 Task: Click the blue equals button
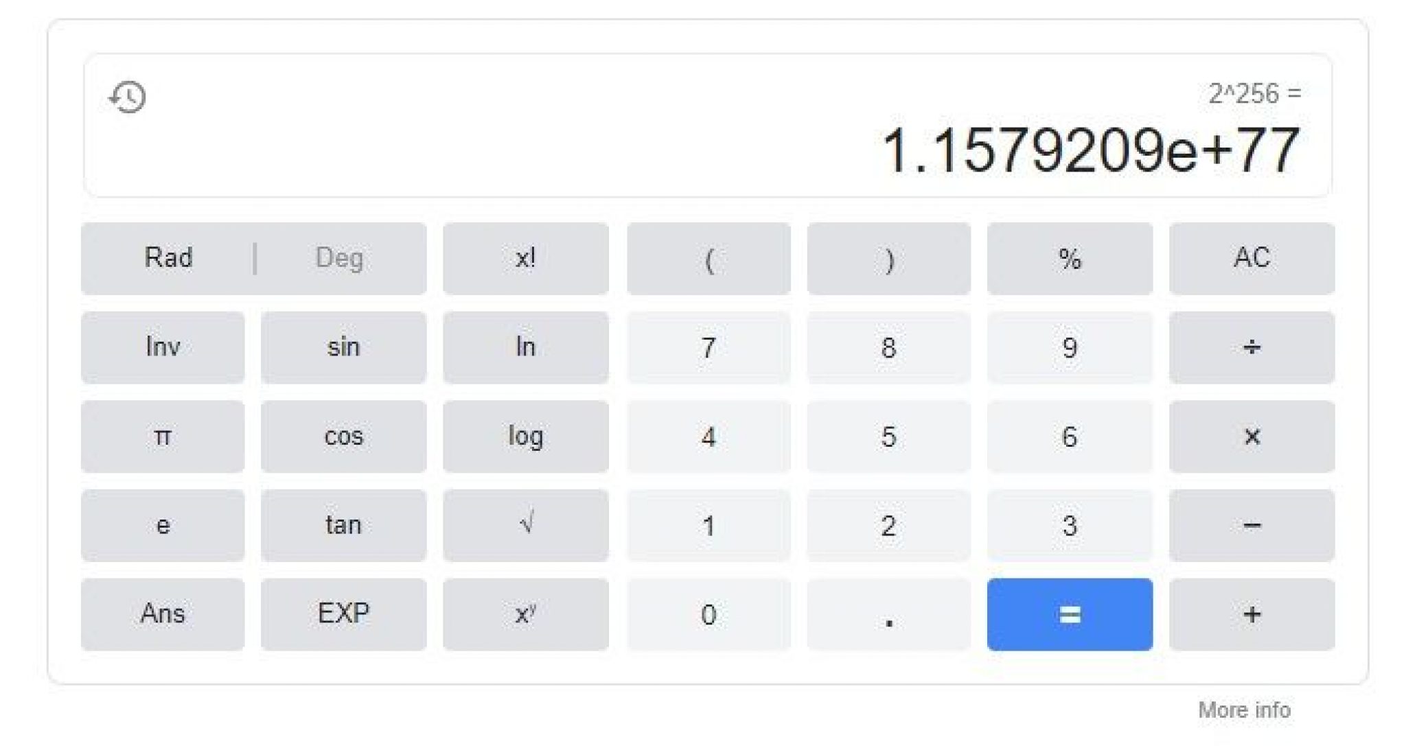[x=1070, y=614]
